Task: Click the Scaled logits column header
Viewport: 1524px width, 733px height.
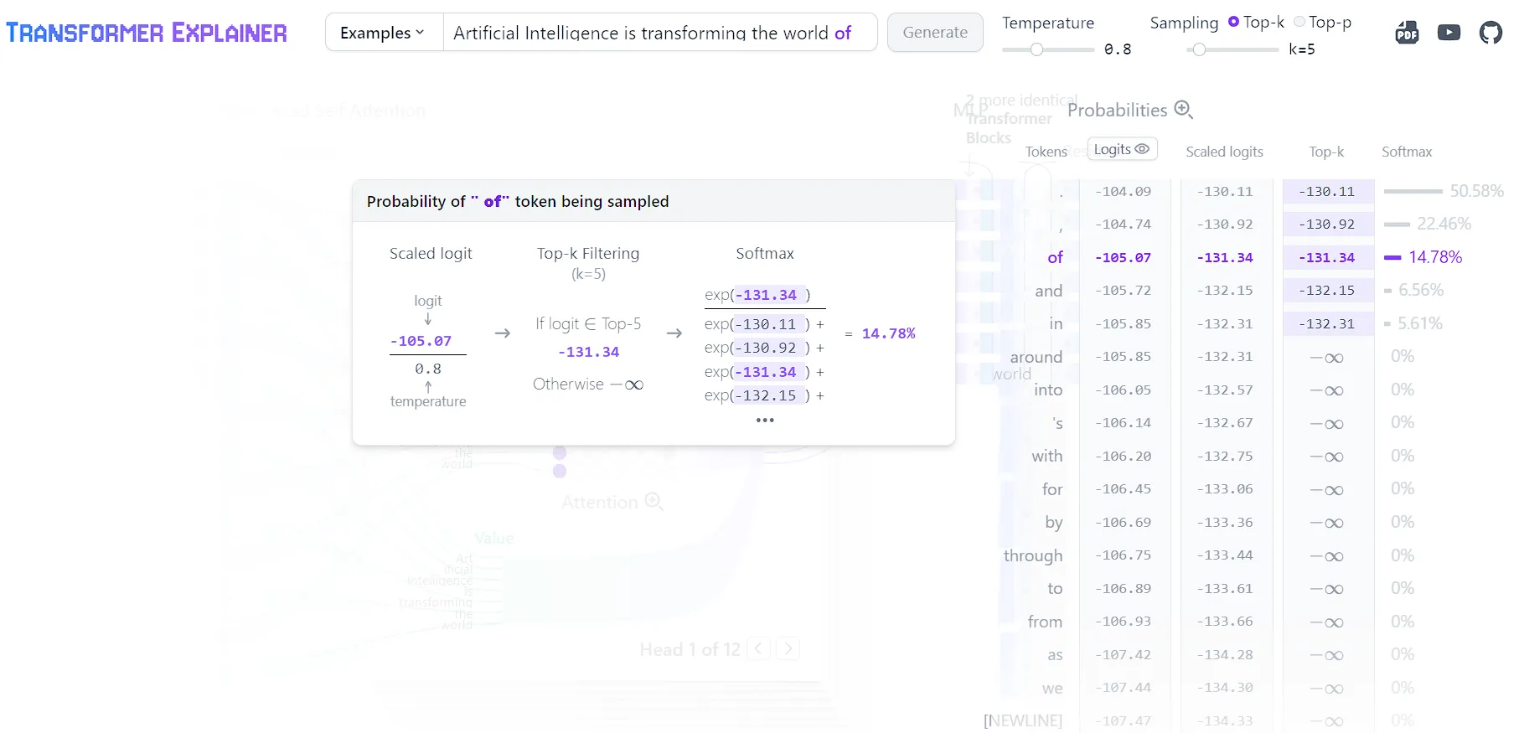Action: (1224, 152)
